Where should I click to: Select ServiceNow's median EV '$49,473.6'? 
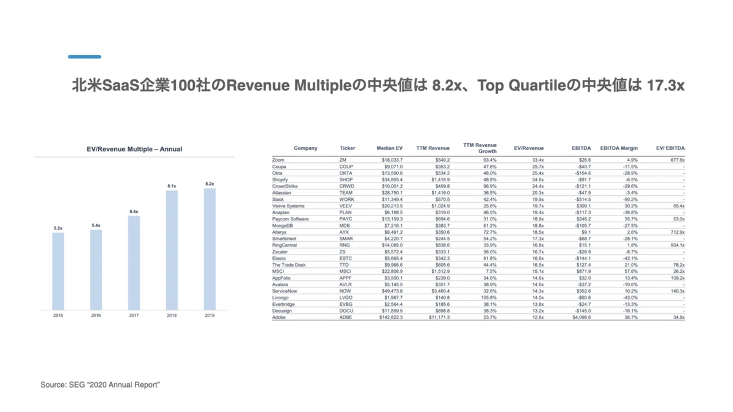(393, 291)
